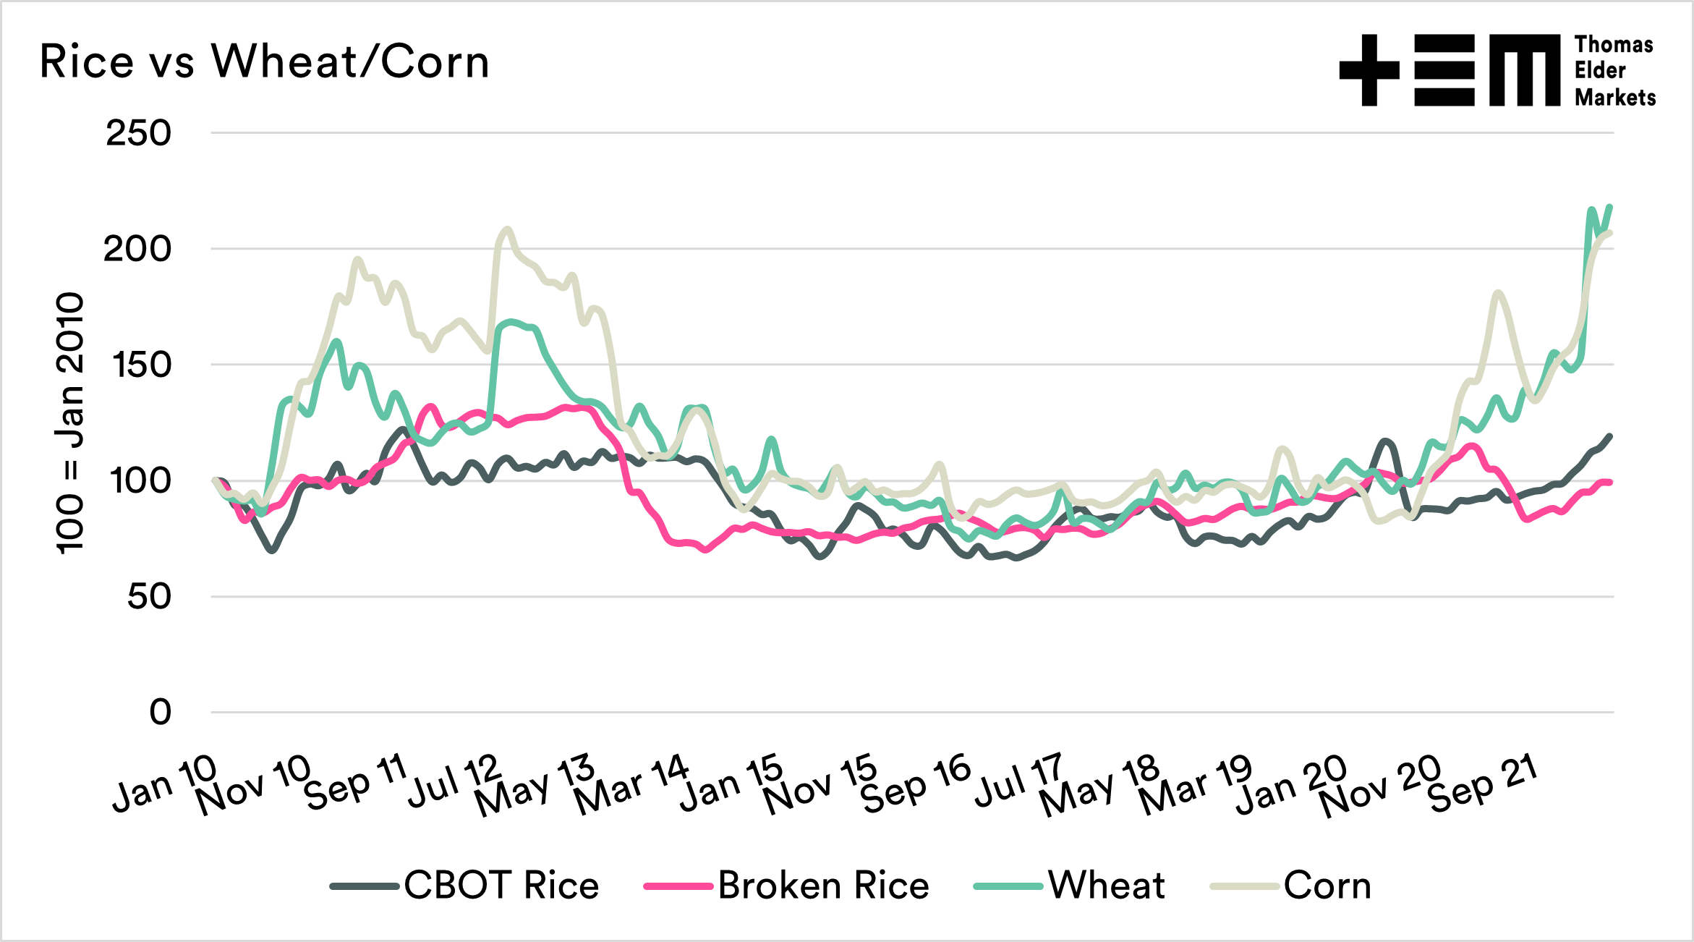Click the 250 y-axis label
The height and width of the screenshot is (942, 1694).
pos(138,133)
